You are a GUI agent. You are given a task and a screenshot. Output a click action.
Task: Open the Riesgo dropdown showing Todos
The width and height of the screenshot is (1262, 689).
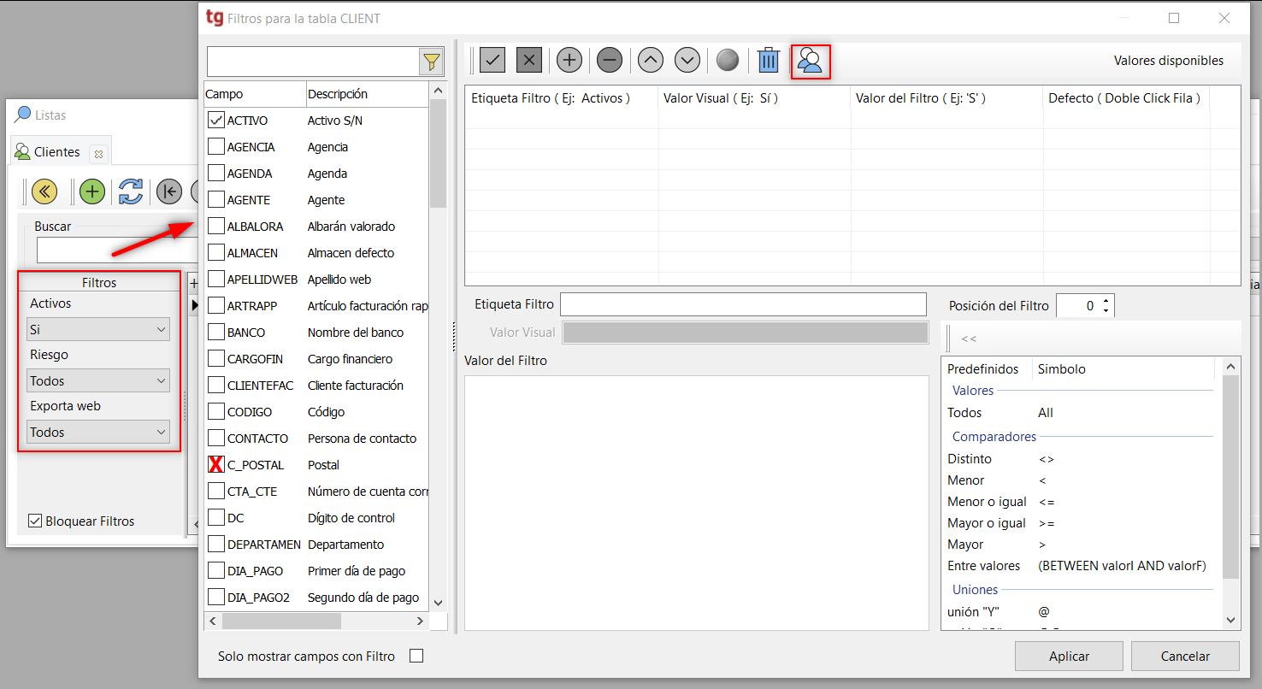[98, 380]
